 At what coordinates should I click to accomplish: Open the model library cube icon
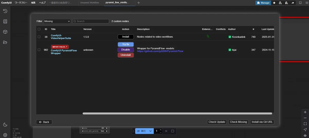point(5,32)
